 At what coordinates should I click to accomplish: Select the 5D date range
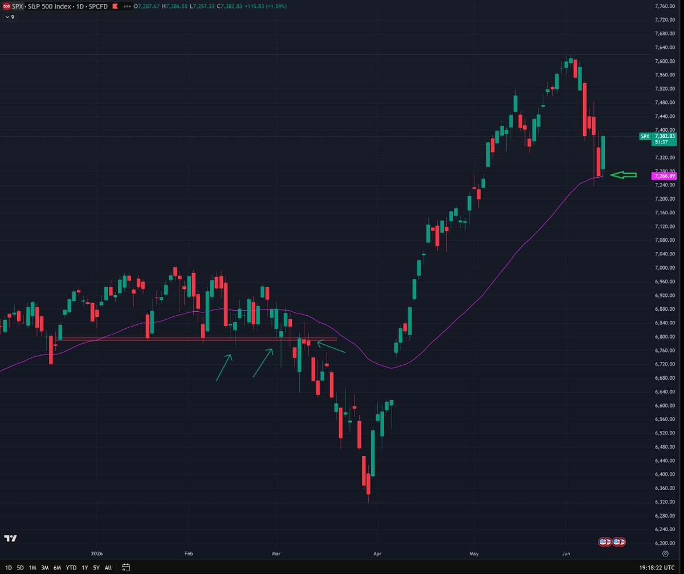click(21, 568)
